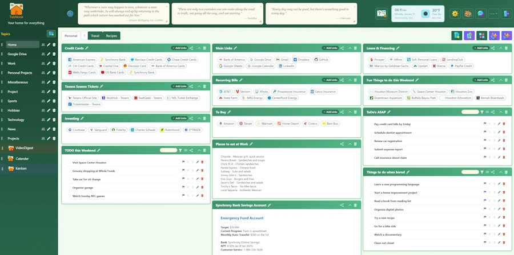Click the add note document icon in the toolbar

(x=457, y=36)
